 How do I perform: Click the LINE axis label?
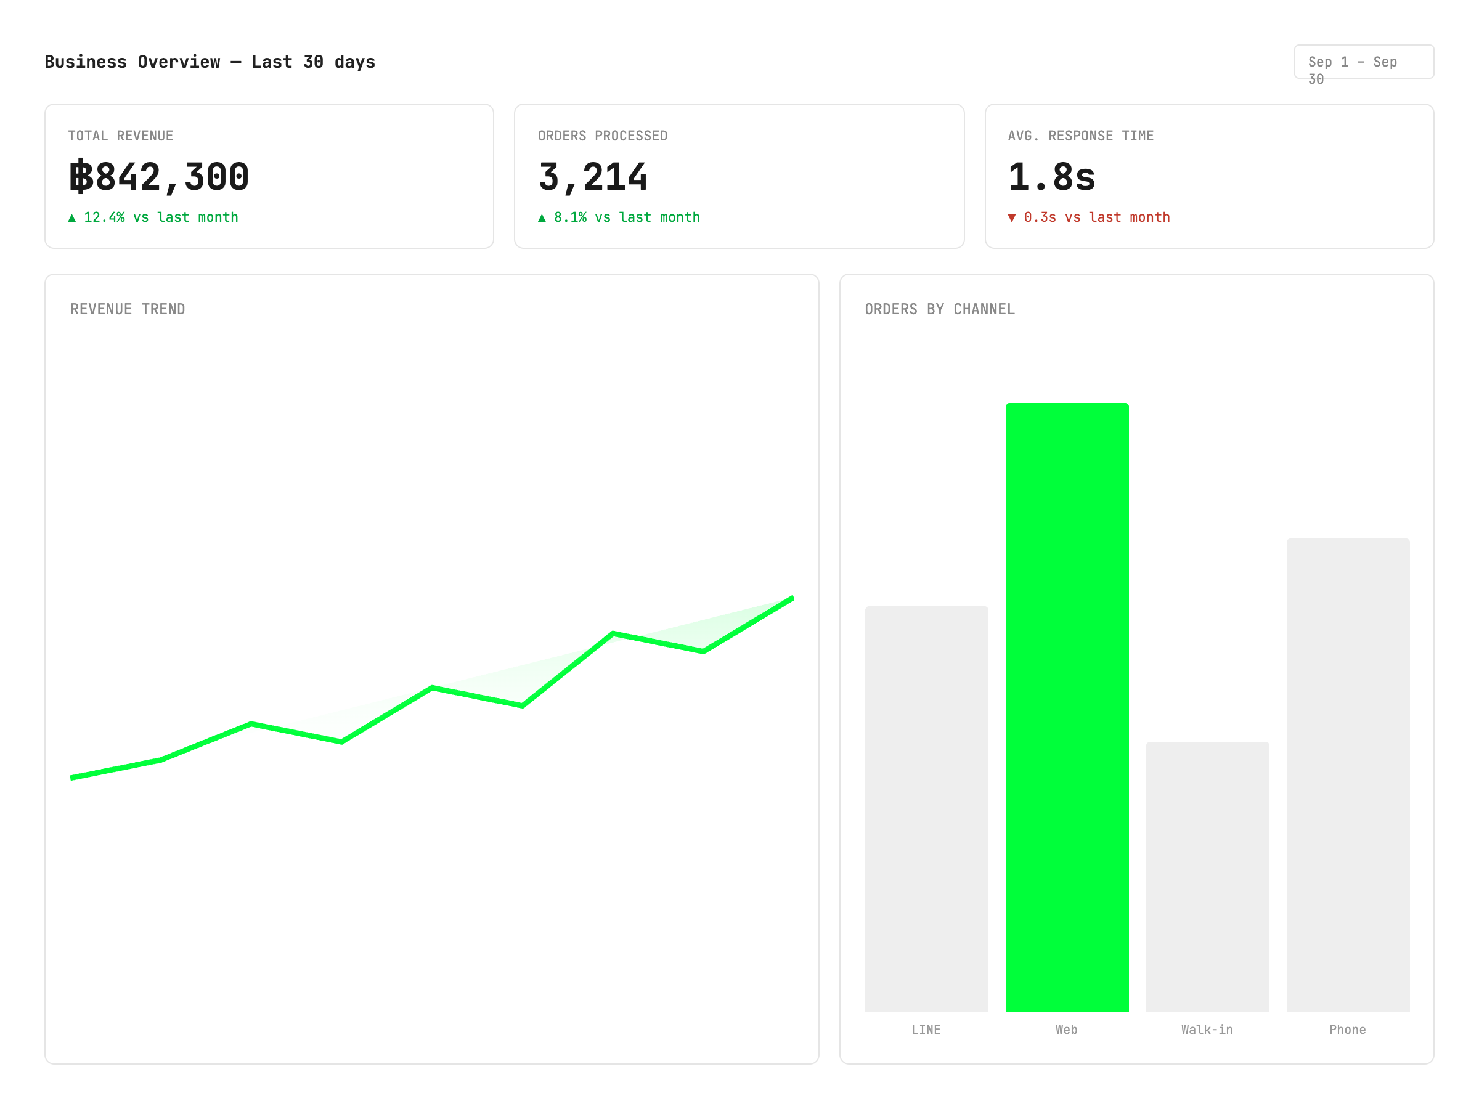pyautogui.click(x=926, y=1030)
